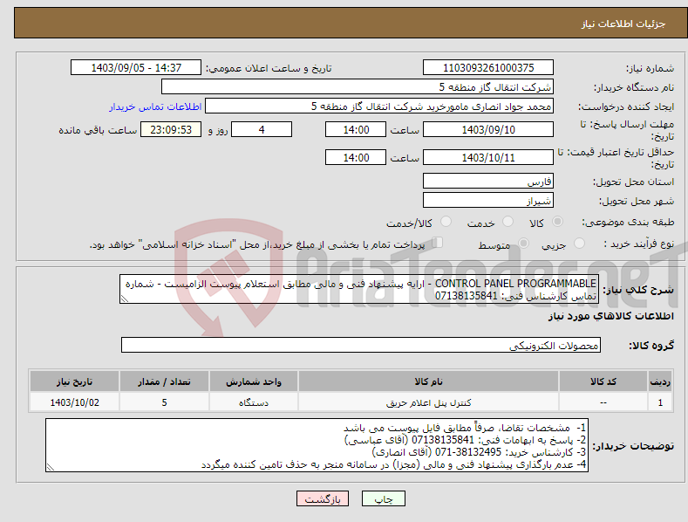Click the price validity date 1403/10/11
Viewport: 688px width, 522px height.
point(488,157)
